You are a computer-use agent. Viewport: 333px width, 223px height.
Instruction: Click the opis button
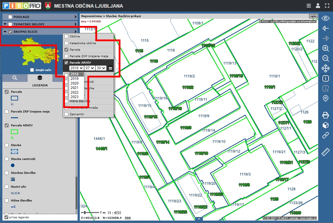coord(313,16)
